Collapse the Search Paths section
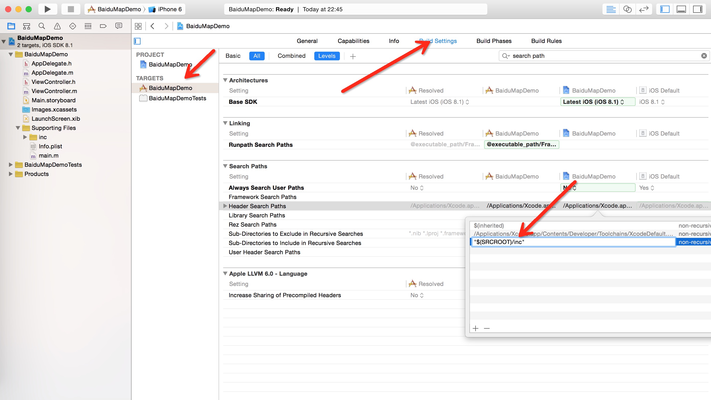The height and width of the screenshot is (400, 711). pyautogui.click(x=225, y=166)
